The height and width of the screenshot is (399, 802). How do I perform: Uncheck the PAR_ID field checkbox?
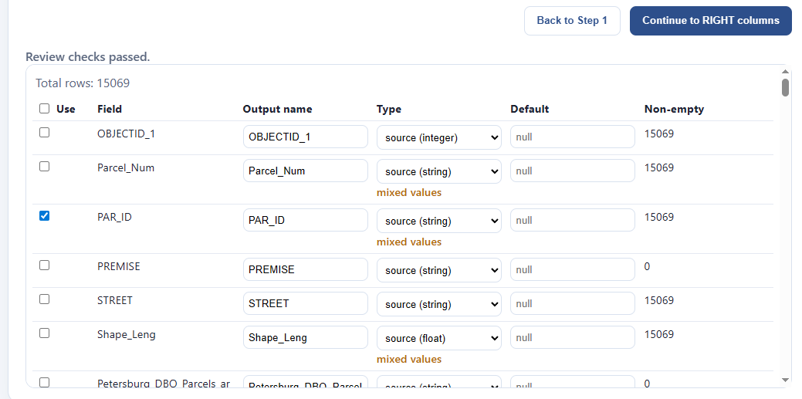pos(45,216)
